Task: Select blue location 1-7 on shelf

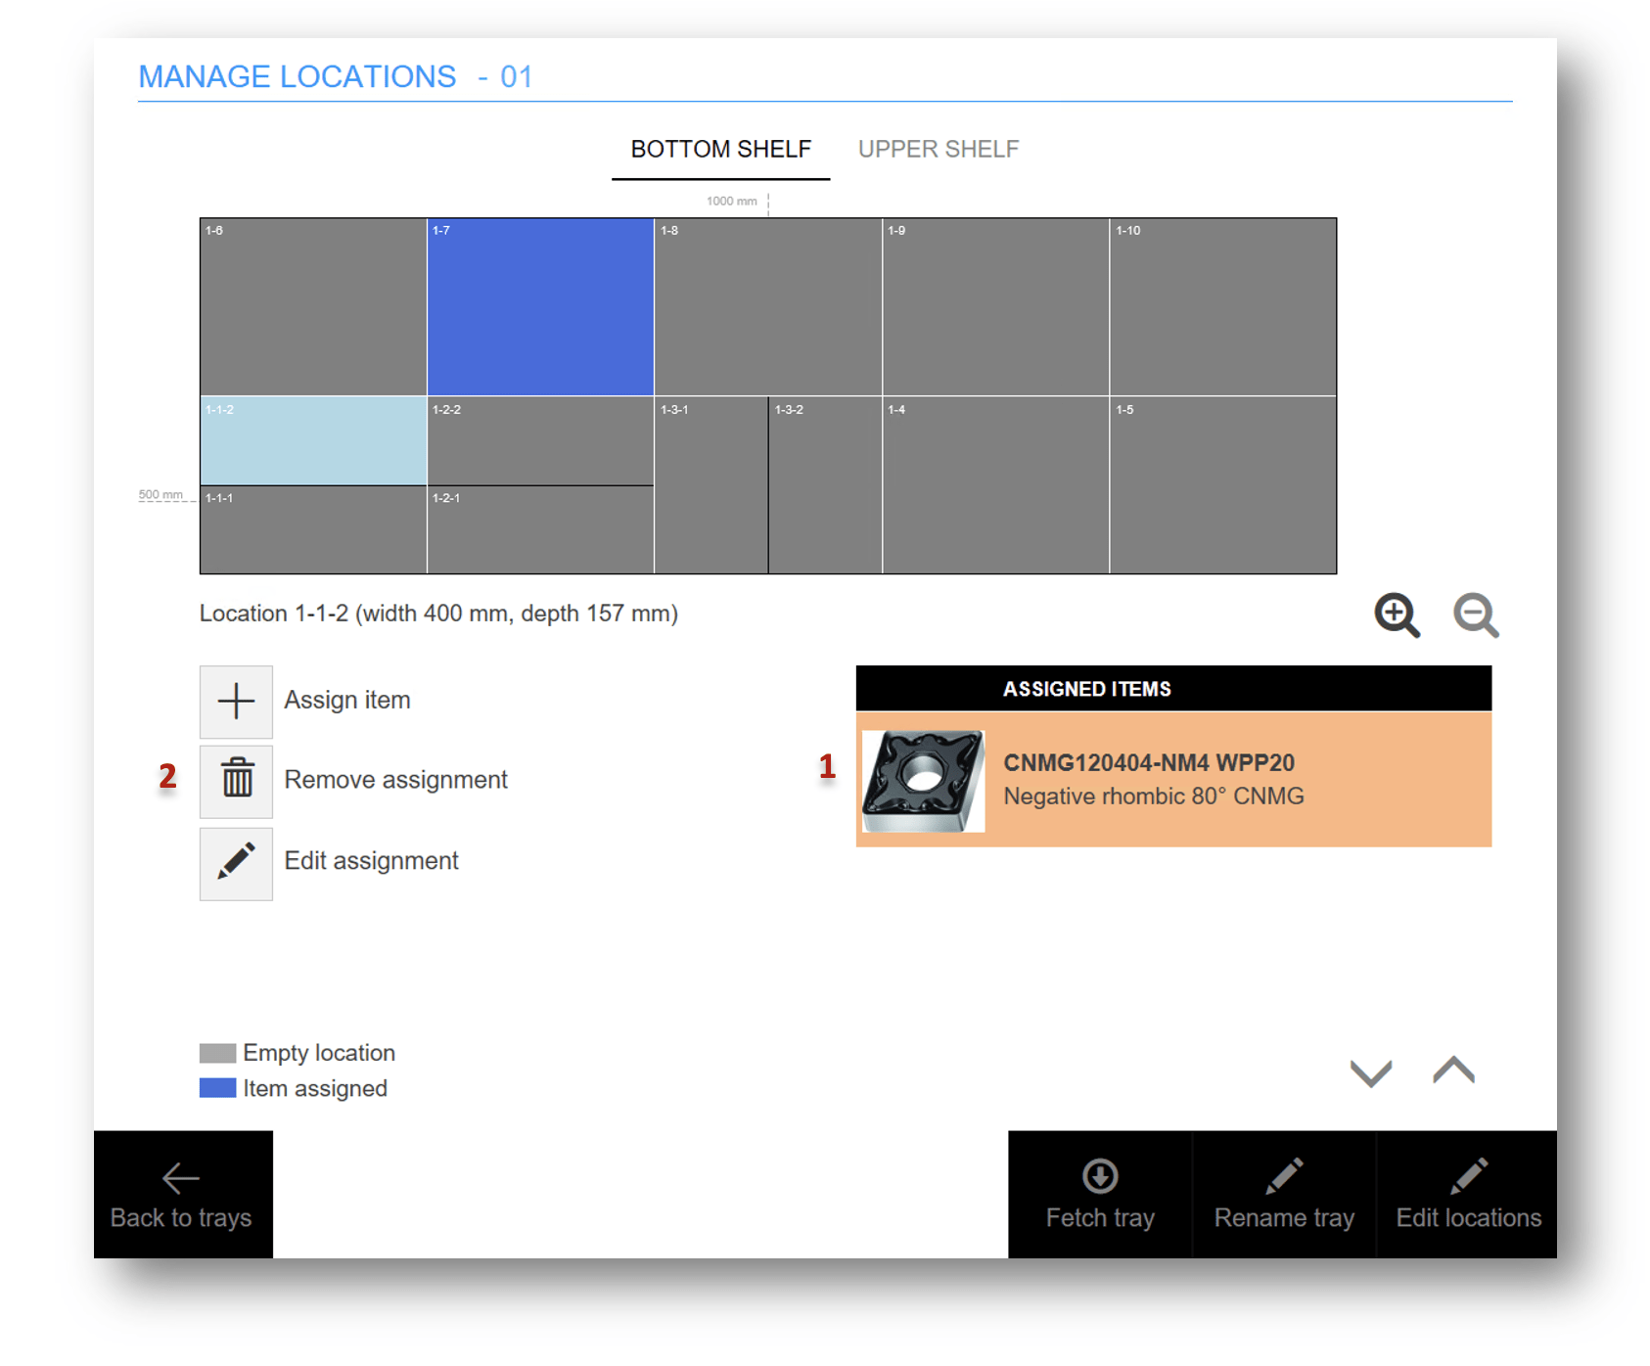Action: coord(540,307)
